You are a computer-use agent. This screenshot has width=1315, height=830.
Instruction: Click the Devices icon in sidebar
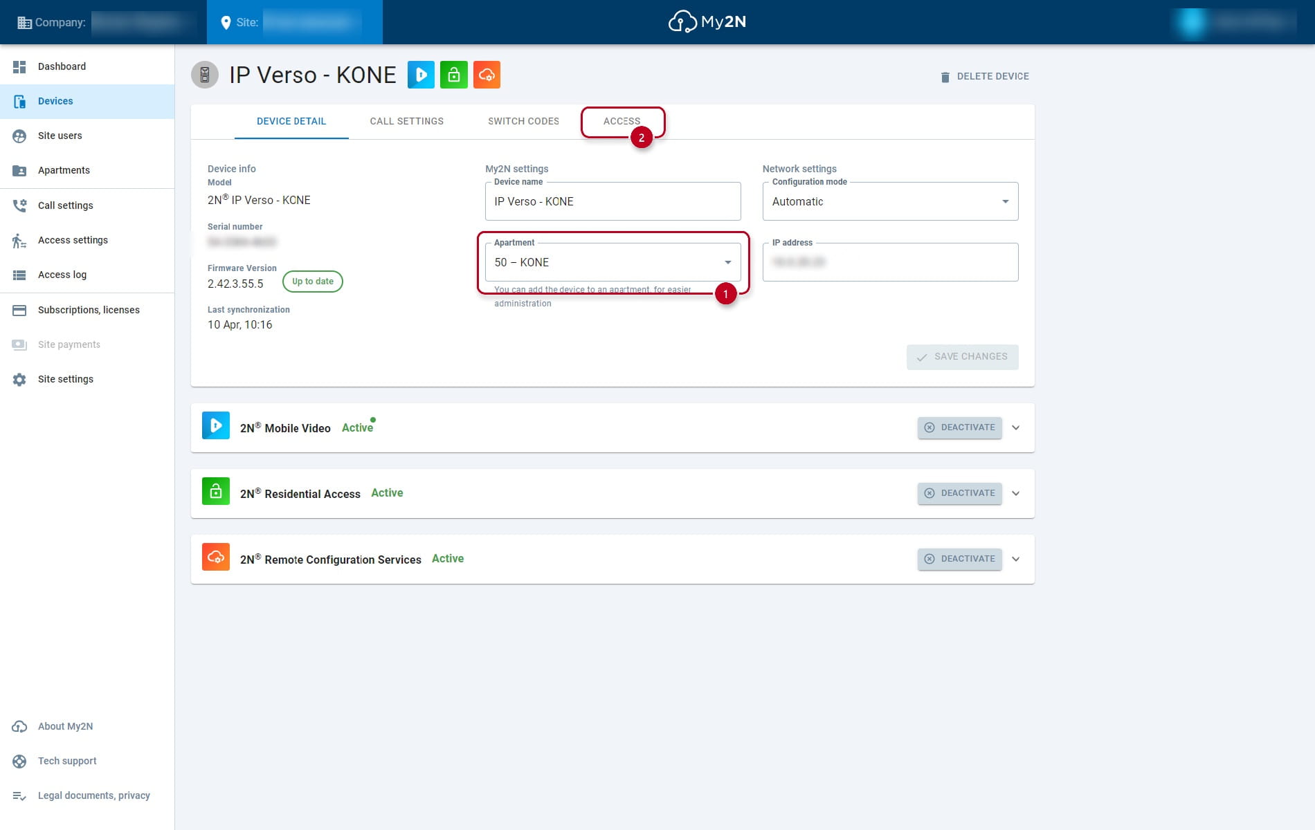click(19, 101)
